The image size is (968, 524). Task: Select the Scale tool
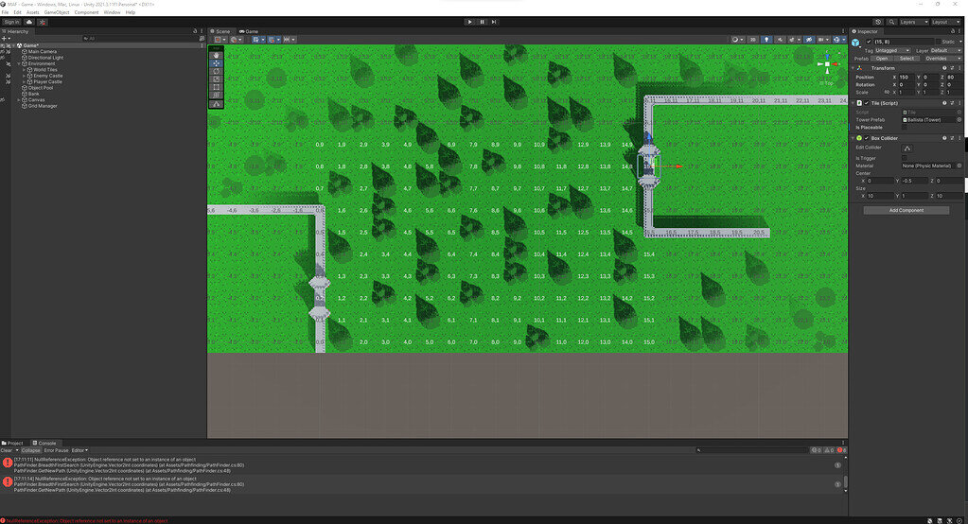point(216,79)
